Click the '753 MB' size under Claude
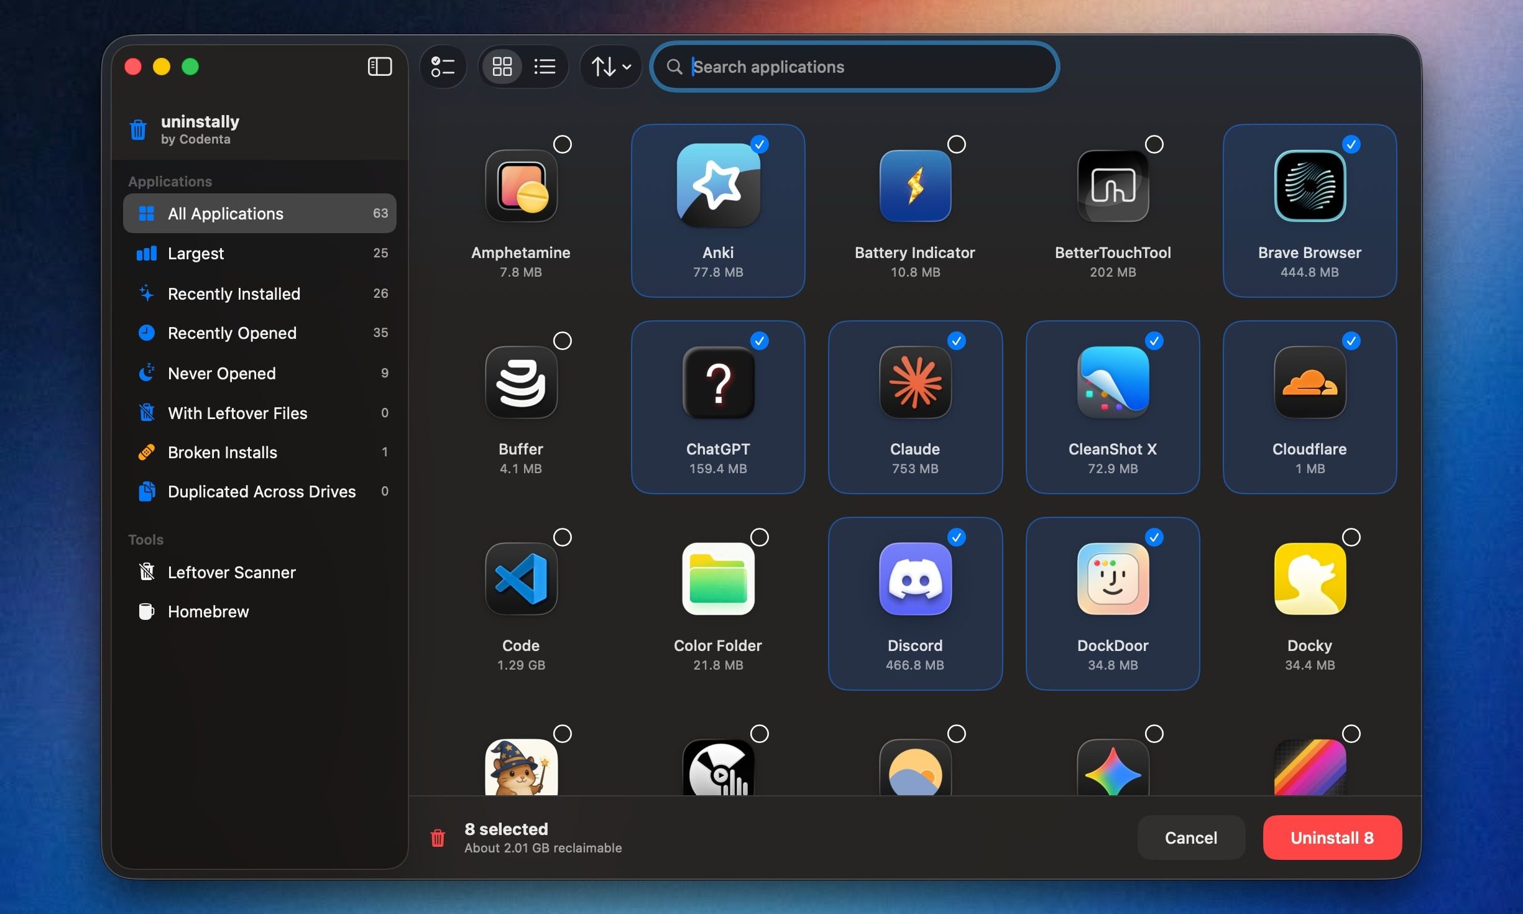 [915, 468]
